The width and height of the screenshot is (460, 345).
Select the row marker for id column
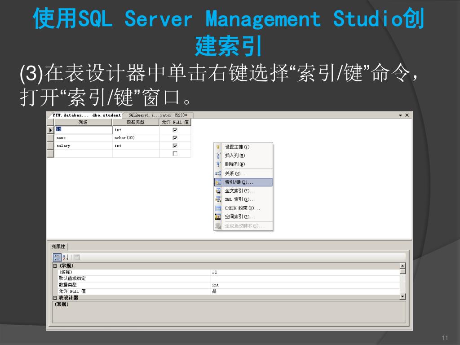[50, 130]
